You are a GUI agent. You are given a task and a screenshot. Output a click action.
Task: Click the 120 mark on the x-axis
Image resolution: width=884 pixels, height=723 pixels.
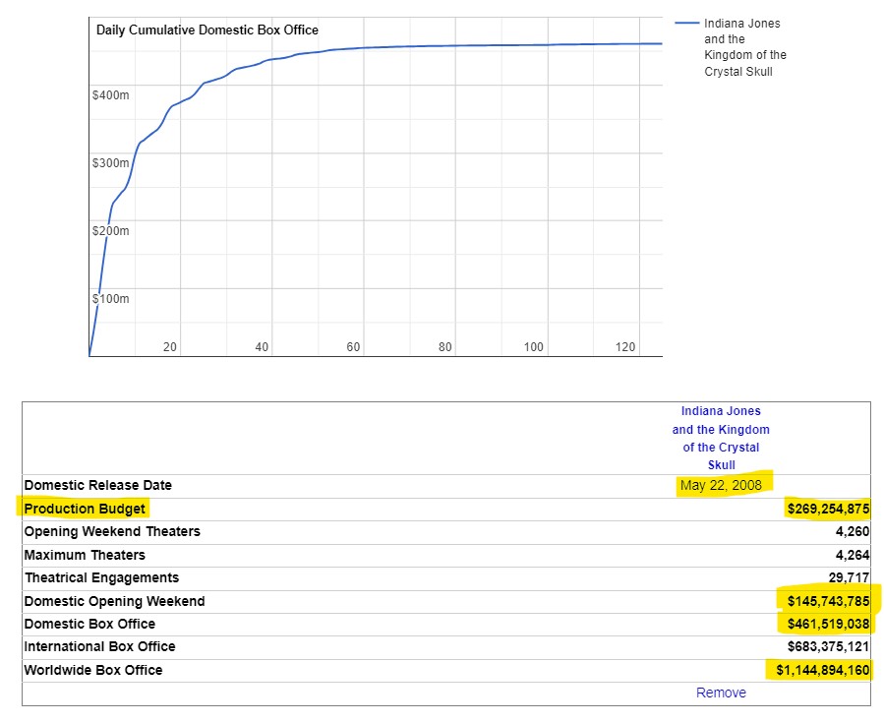(625, 347)
